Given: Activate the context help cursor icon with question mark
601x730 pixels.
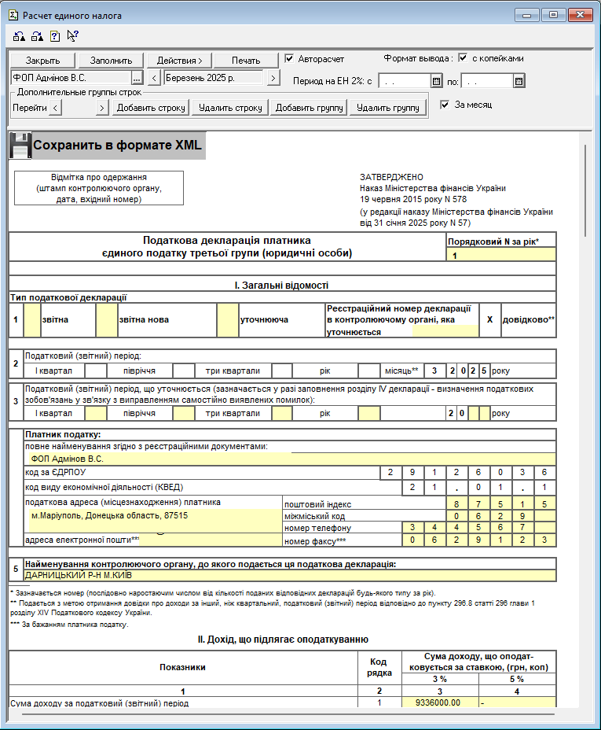Looking at the screenshot, I should (72, 36).
